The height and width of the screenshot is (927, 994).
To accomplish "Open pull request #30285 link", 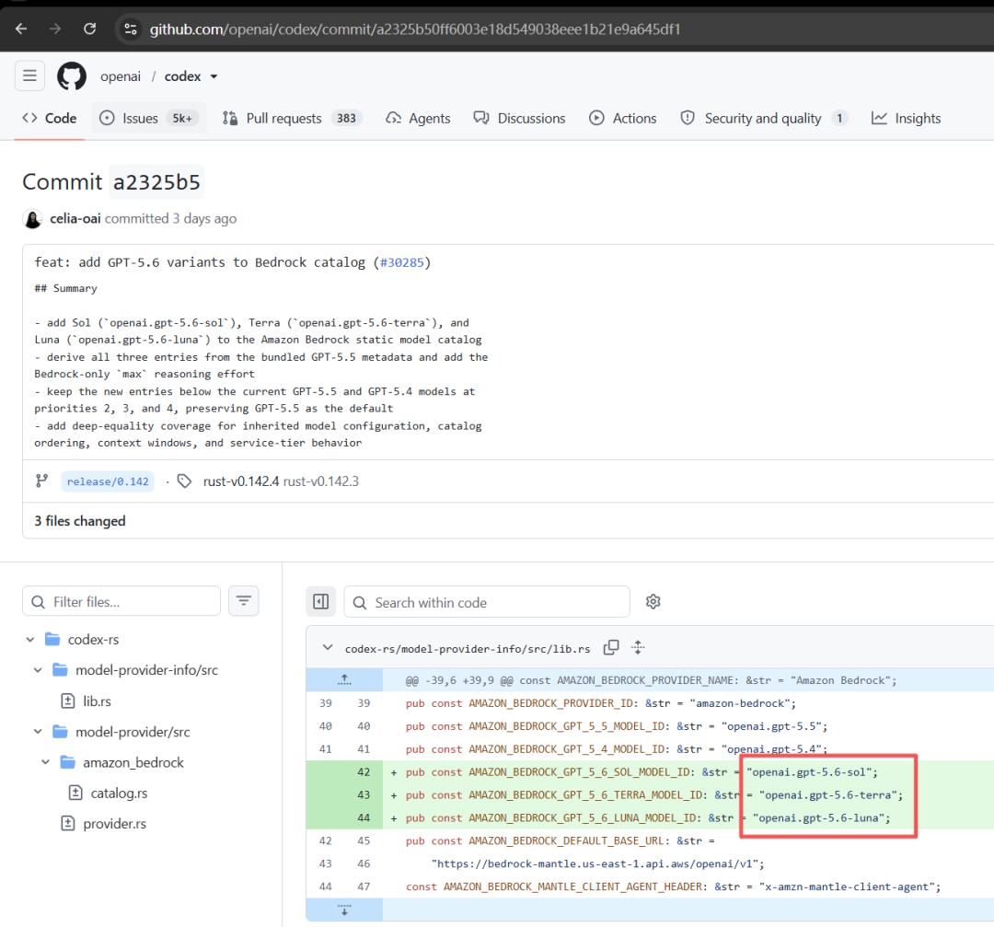I will 402,262.
